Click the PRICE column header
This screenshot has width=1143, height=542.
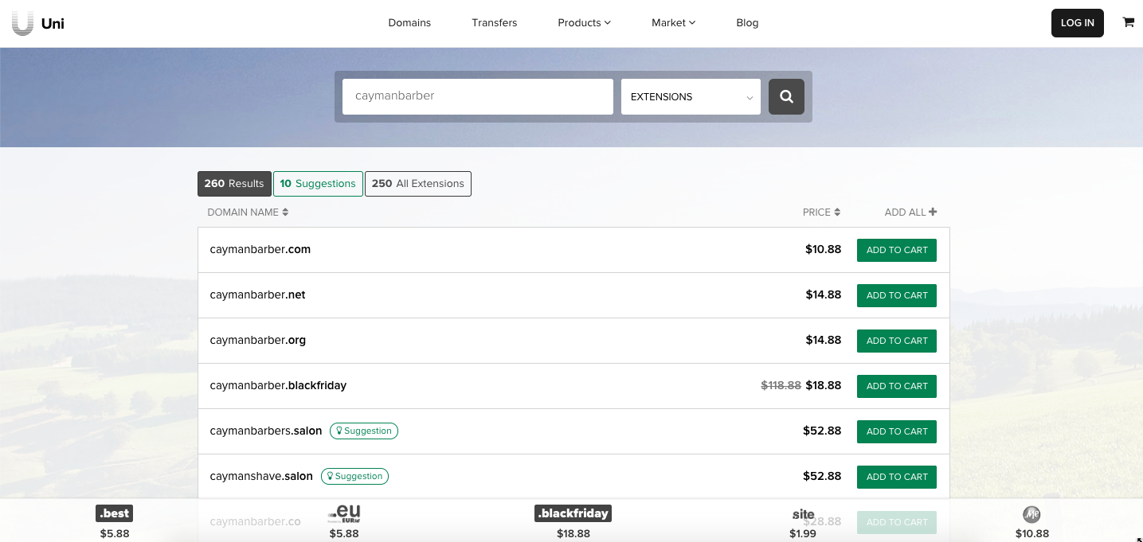coord(821,213)
